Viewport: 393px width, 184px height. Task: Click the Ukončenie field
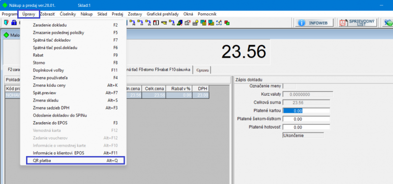pyautogui.click(x=303, y=135)
